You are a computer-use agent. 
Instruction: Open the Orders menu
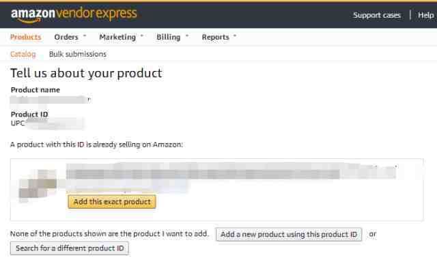pyautogui.click(x=66, y=37)
